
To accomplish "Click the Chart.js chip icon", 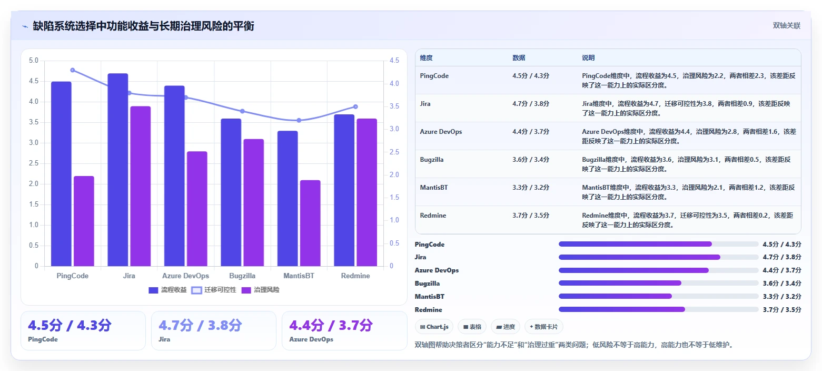I will click(423, 327).
